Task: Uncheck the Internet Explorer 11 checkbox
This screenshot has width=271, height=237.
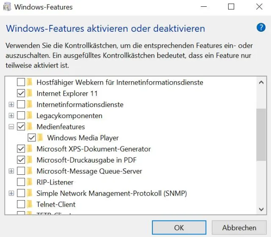Action: 21,93
